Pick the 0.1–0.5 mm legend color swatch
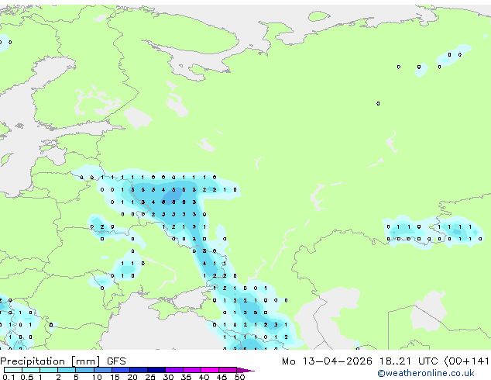This screenshot has height=380, width=491. 13,370
